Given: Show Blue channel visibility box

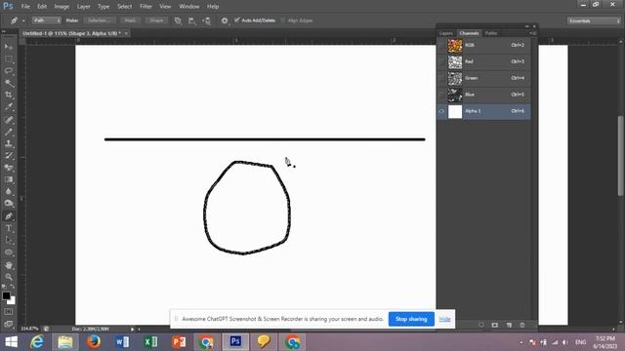Looking at the screenshot, I should (x=441, y=95).
